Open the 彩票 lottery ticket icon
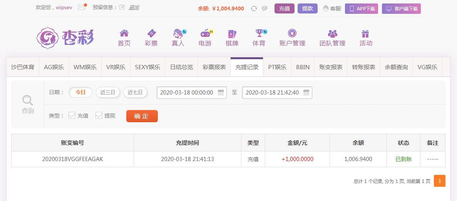457x201 pixels. [x=151, y=33]
